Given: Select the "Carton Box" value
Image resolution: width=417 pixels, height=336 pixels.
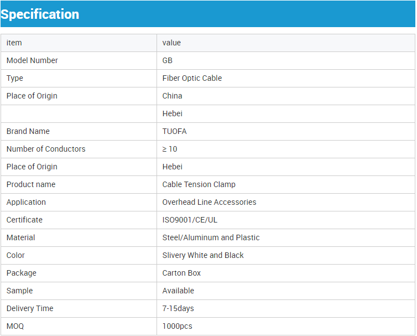Looking at the screenshot, I should tap(181, 273).
